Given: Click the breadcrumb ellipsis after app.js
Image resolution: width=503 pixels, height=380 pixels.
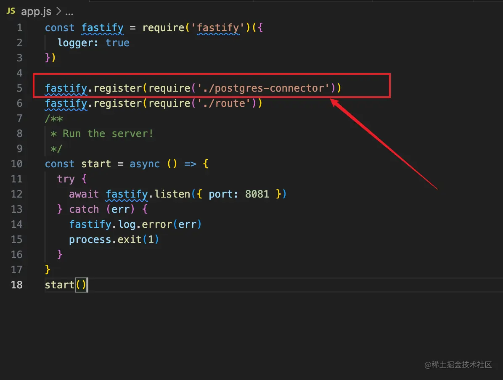Looking at the screenshot, I should pyautogui.click(x=69, y=14).
